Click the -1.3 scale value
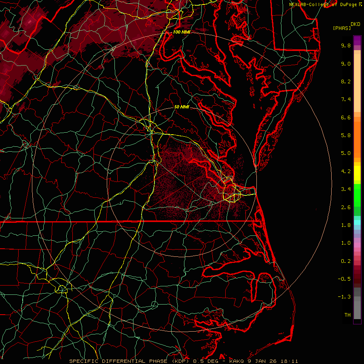This screenshot has width=364, height=364. pos(344,297)
